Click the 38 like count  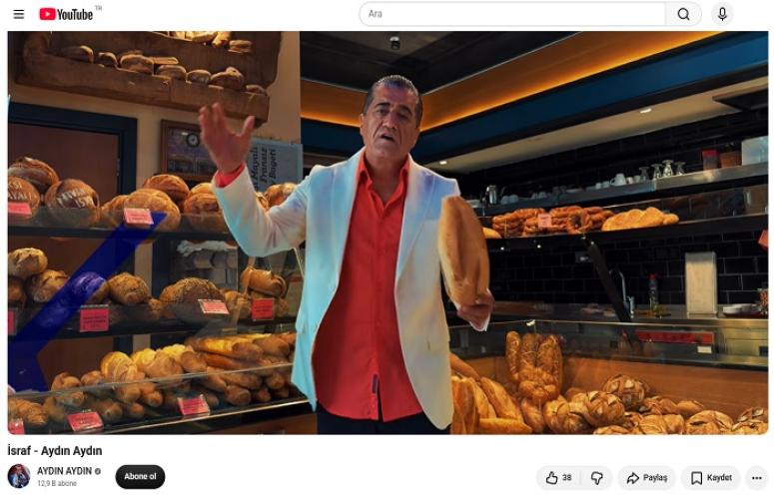[566, 478]
